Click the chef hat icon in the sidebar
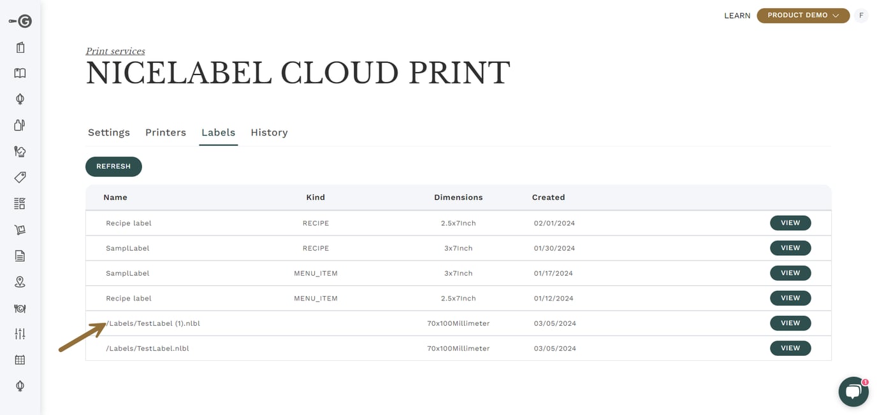The width and height of the screenshot is (877, 415). click(x=19, y=151)
